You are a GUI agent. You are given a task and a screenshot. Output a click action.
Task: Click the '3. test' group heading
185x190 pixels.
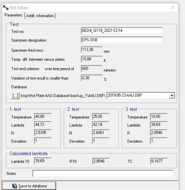131,109
